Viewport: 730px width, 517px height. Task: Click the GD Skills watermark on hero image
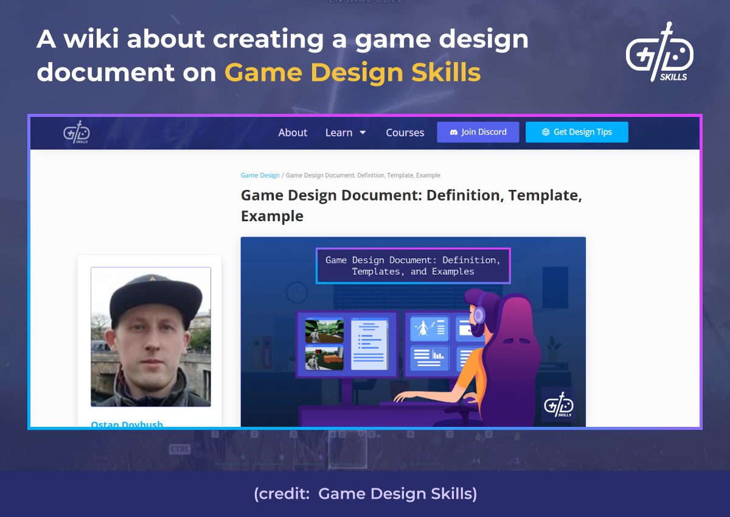[x=558, y=405]
